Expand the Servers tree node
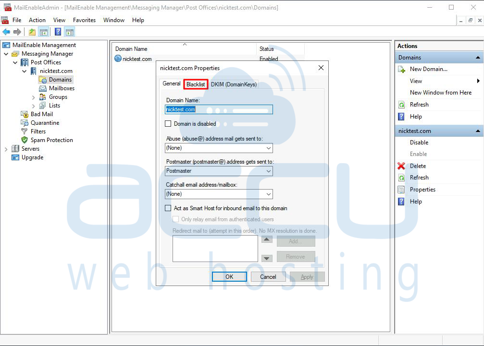The image size is (484, 346). pos(6,149)
